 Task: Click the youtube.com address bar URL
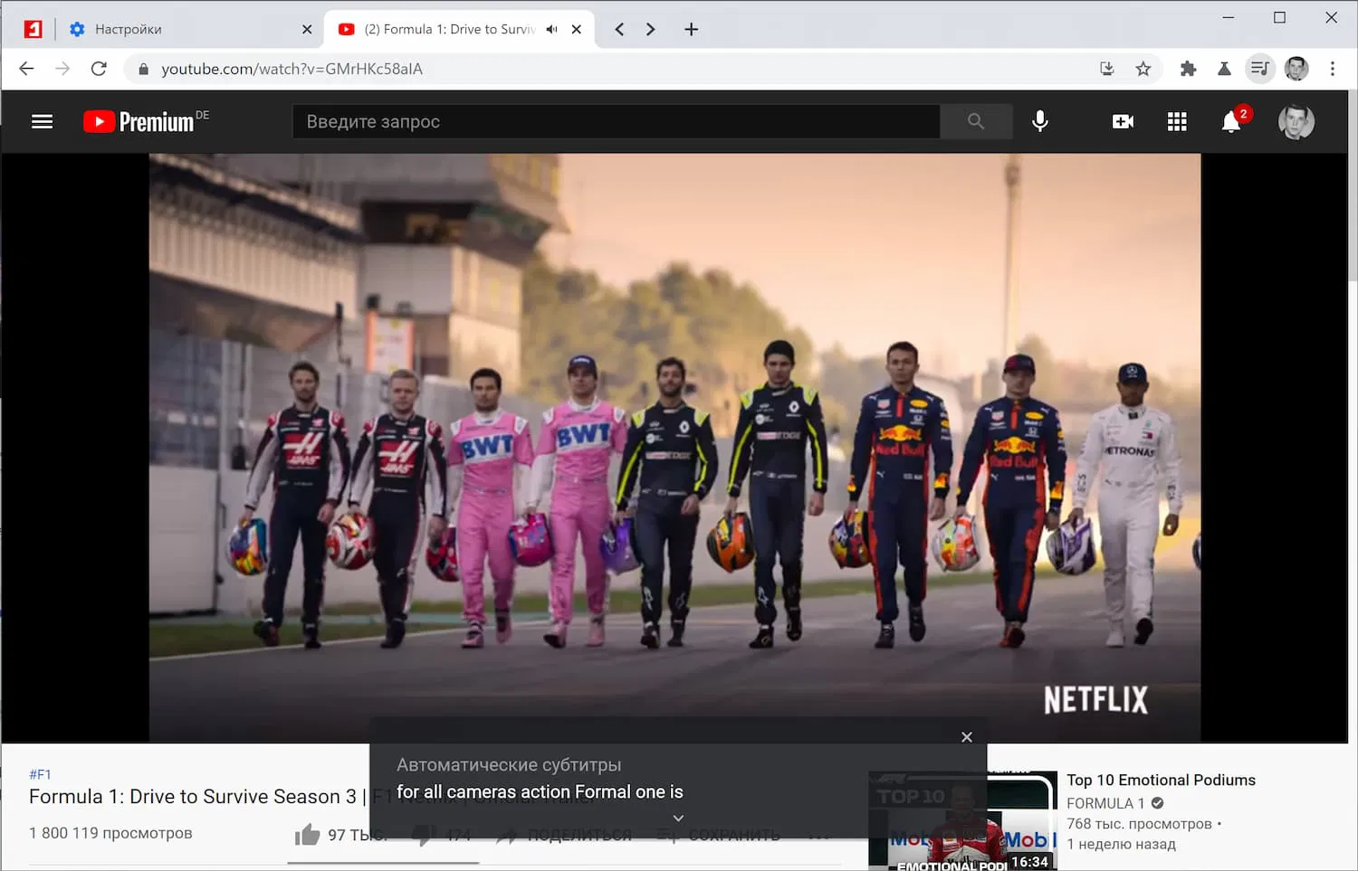click(x=292, y=69)
